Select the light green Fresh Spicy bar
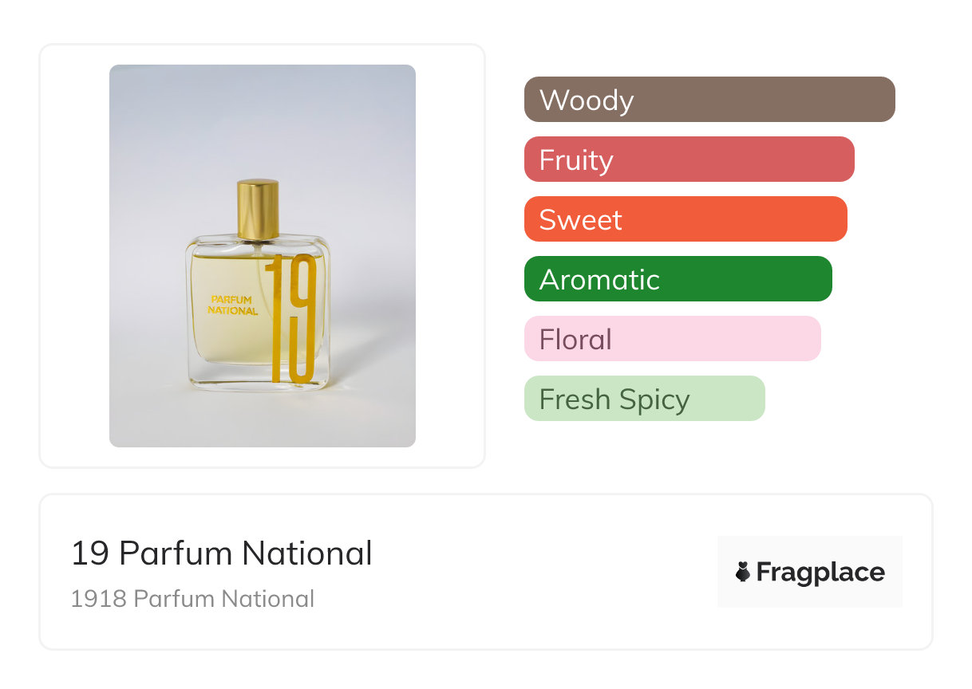This screenshot has width=972, height=689. coord(644,399)
